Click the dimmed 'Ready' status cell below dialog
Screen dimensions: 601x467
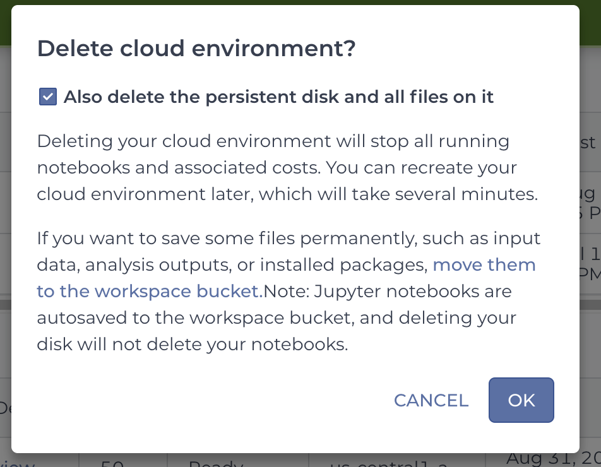coord(216,463)
